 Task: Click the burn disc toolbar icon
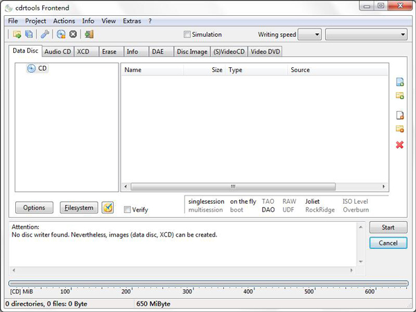tap(61, 34)
